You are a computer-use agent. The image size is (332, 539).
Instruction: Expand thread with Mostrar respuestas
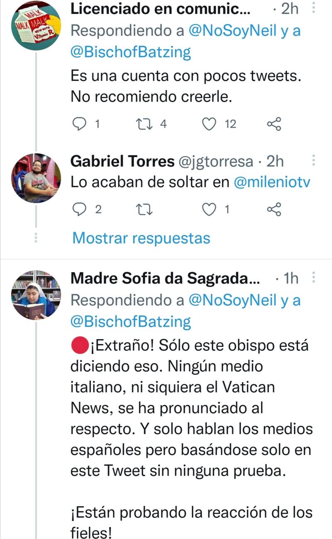point(141,238)
